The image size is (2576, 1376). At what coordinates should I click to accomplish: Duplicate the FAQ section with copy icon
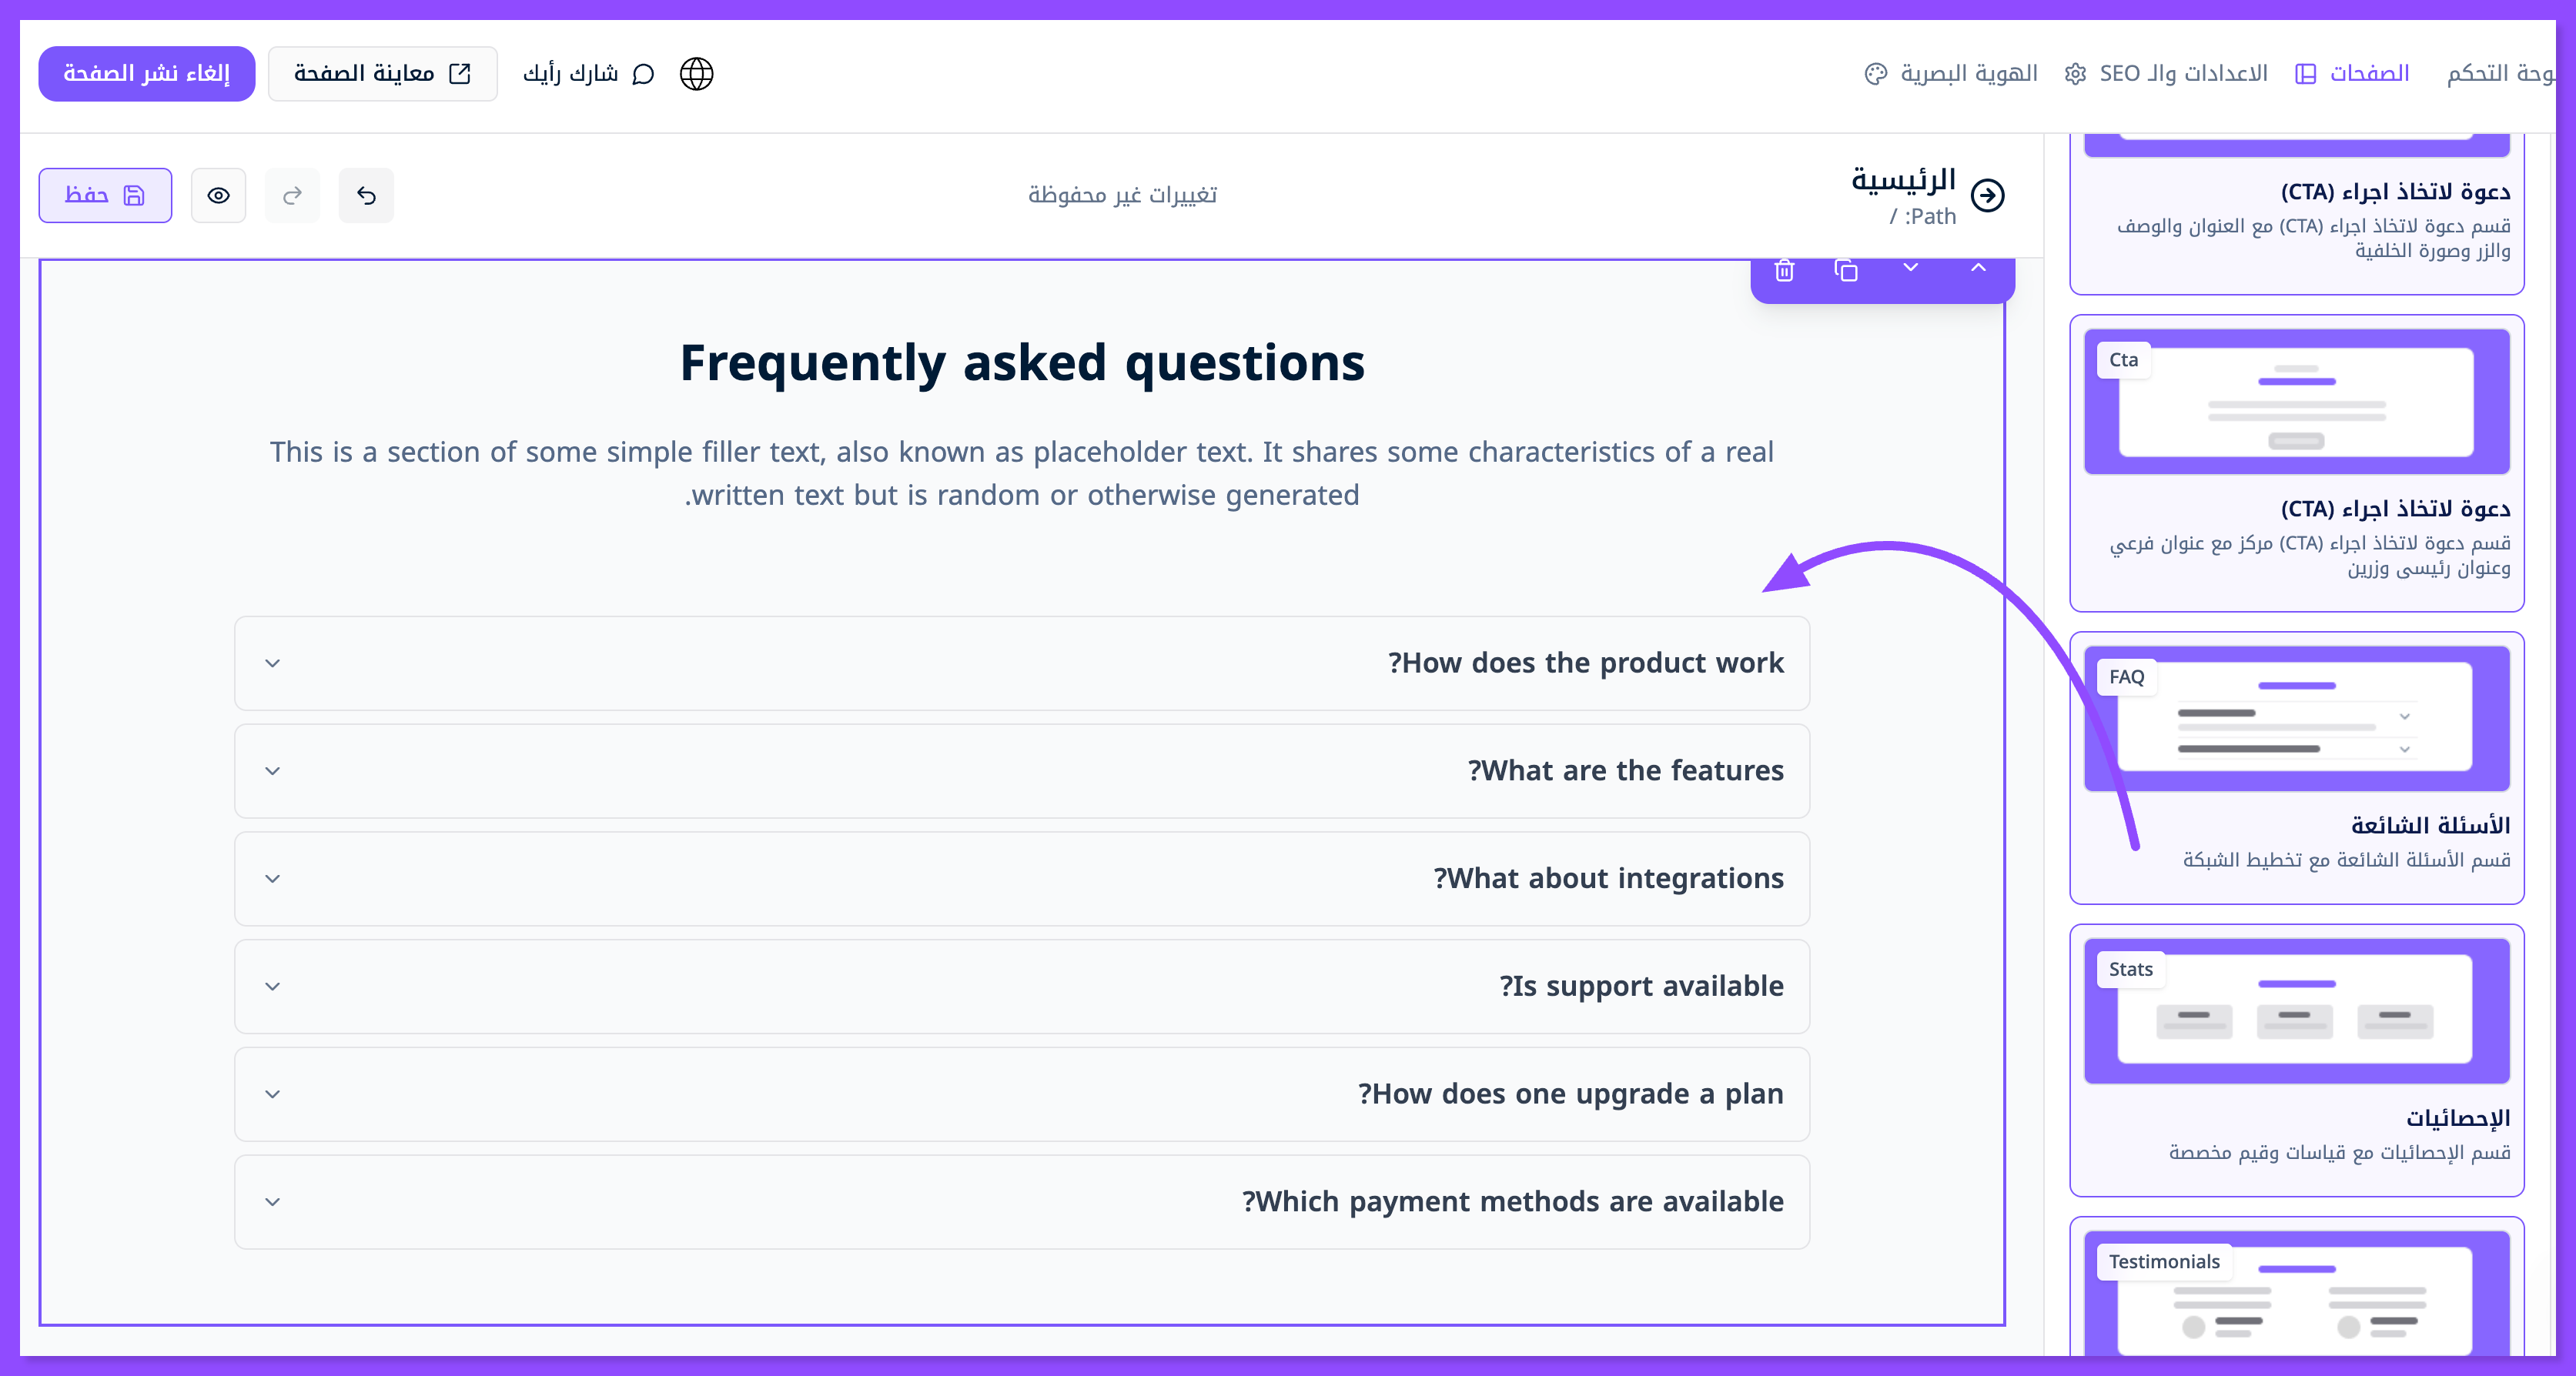(1846, 271)
